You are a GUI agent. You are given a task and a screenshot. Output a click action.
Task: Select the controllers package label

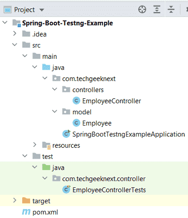point(88,90)
